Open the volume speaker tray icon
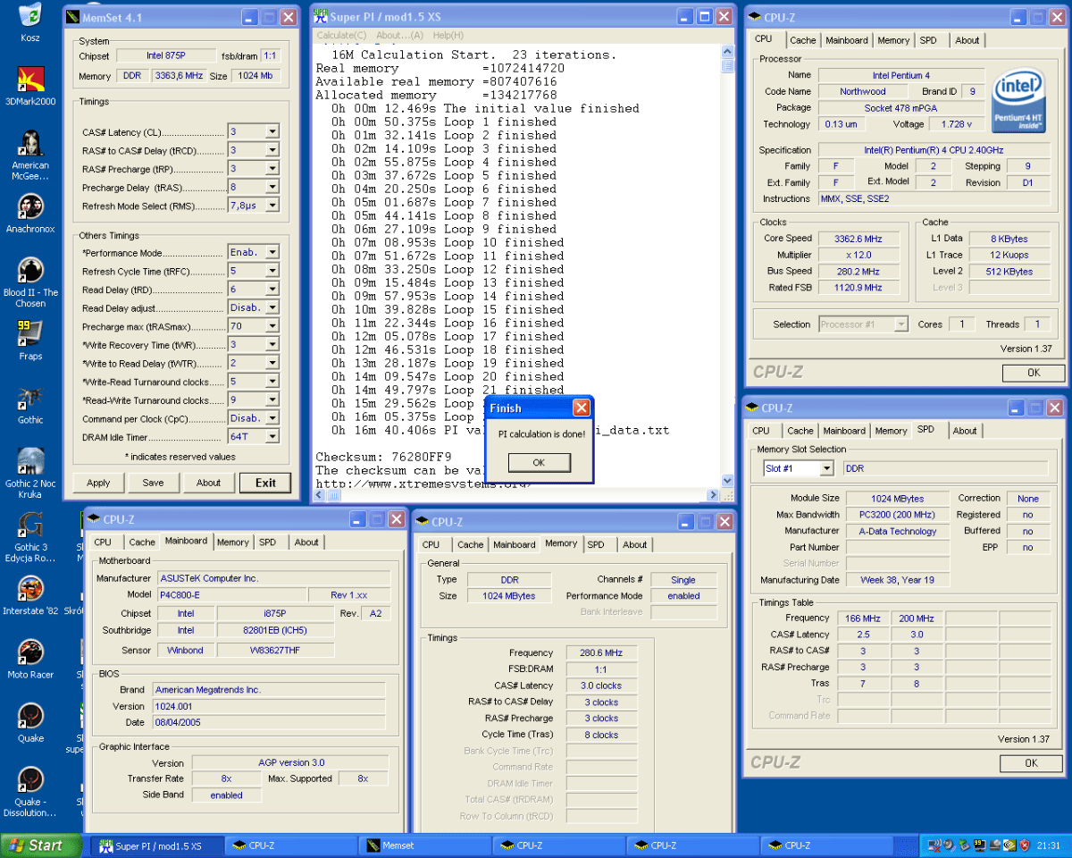 pyautogui.click(x=950, y=845)
